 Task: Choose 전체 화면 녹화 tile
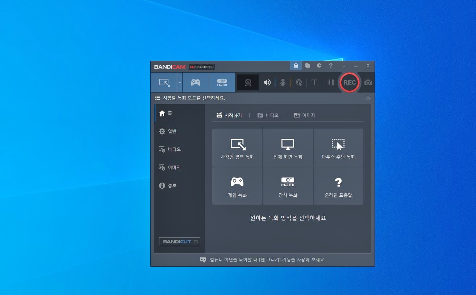(x=288, y=148)
